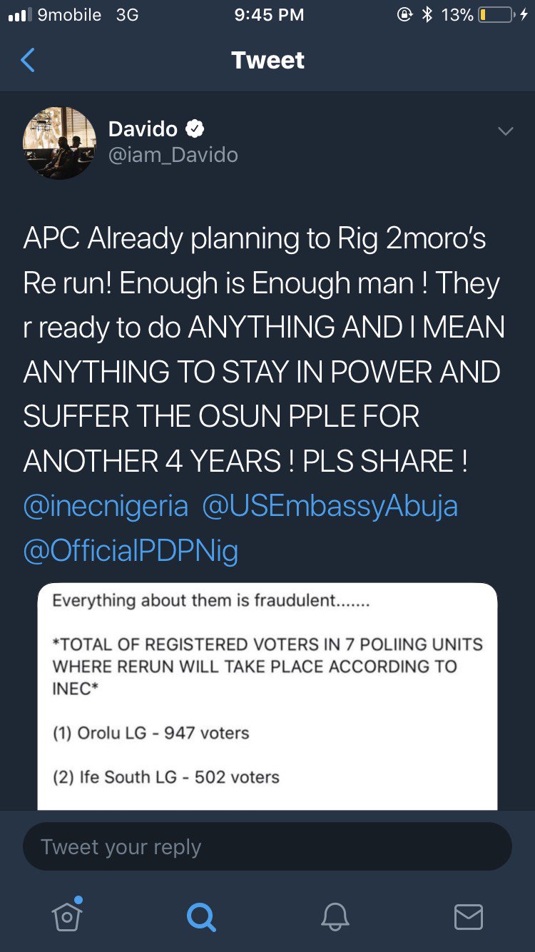Open the Notifications bell tab

pos(335,916)
